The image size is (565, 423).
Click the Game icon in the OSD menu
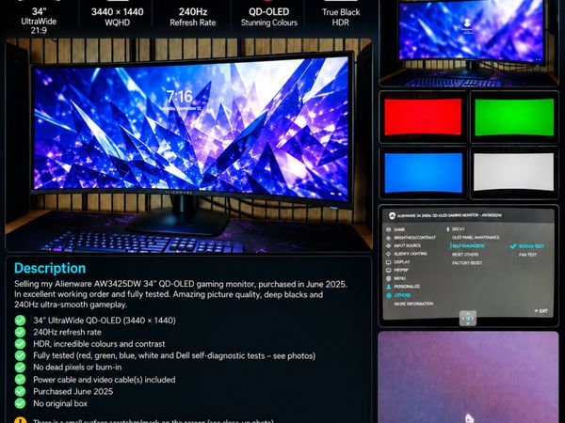388,229
